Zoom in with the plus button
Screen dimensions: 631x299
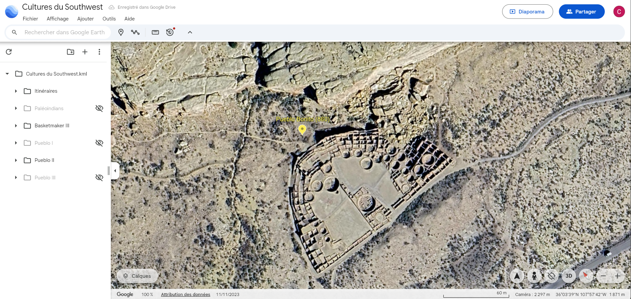click(617, 276)
